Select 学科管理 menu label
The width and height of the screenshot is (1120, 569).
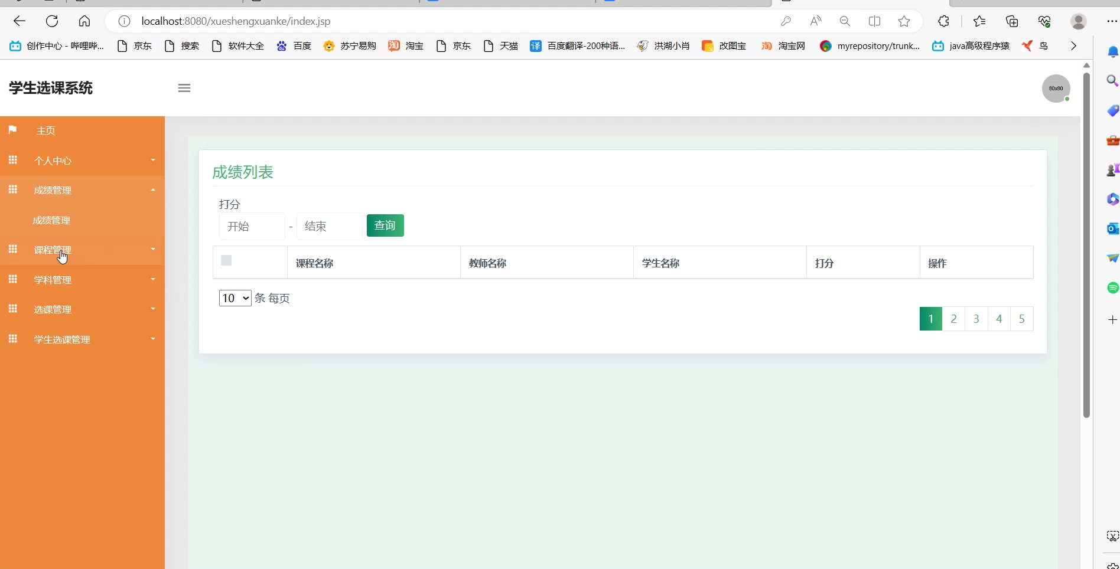tap(53, 280)
